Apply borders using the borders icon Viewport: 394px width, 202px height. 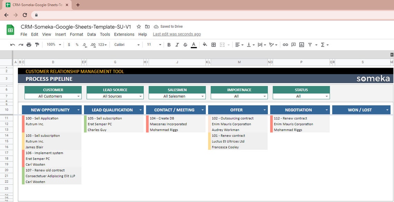[213, 45]
